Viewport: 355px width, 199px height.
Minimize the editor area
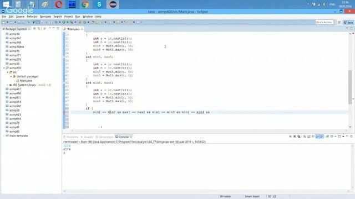(x=347, y=28)
